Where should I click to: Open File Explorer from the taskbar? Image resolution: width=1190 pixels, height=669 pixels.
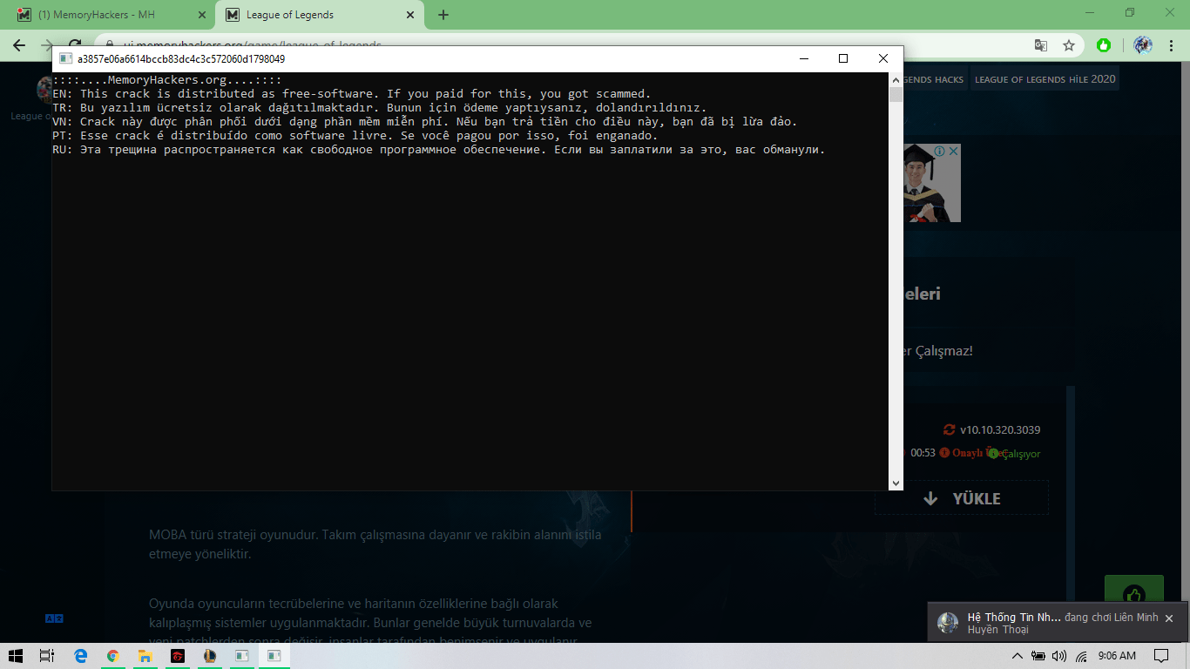[145, 656]
